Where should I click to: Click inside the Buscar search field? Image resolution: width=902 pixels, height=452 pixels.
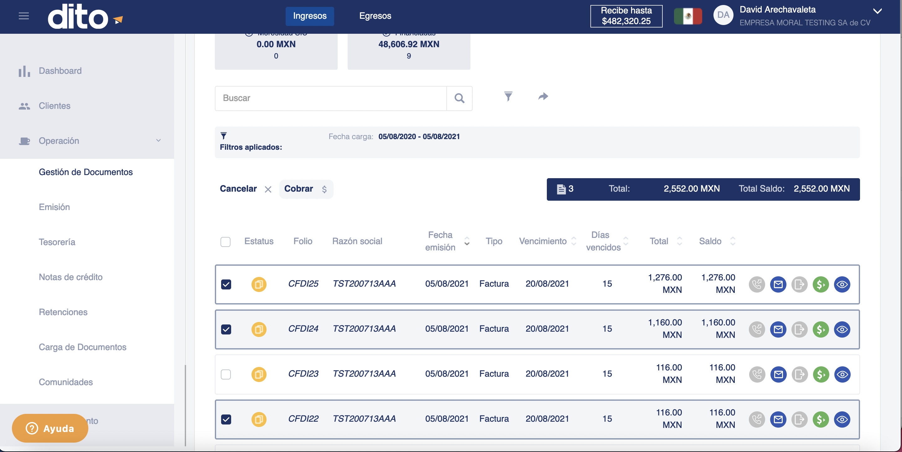pyautogui.click(x=330, y=98)
